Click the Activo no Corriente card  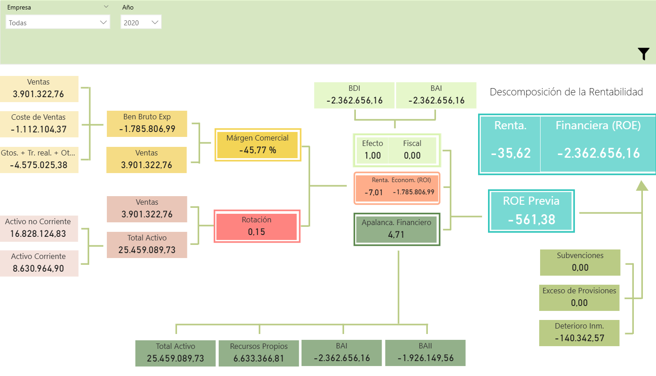pyautogui.click(x=39, y=228)
